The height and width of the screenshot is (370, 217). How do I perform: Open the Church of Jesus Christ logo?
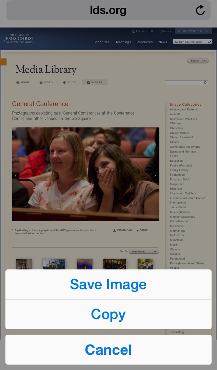19,38
